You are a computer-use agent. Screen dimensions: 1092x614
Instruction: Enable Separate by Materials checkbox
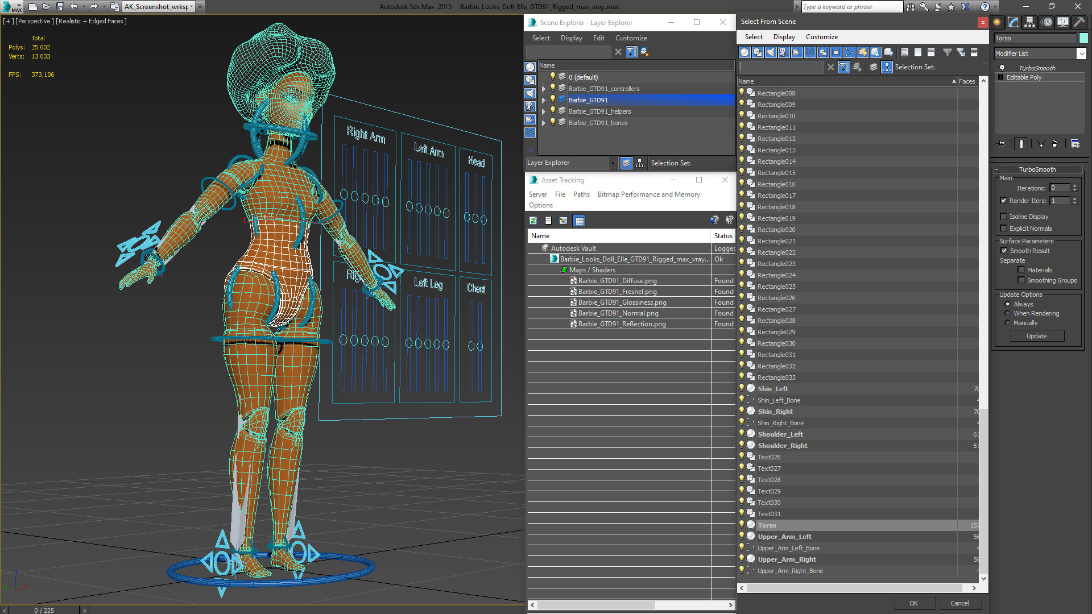click(x=1021, y=270)
